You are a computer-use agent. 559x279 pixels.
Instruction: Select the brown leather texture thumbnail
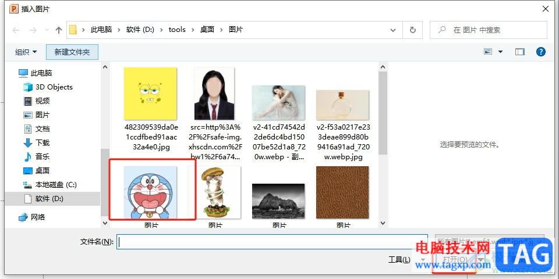[x=342, y=192]
